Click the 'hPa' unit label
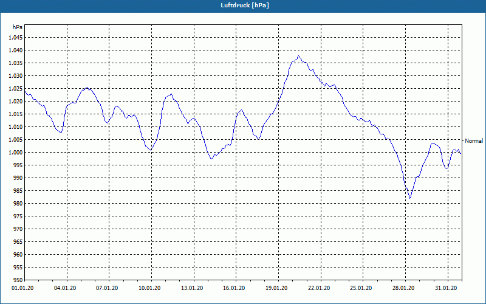The height and width of the screenshot is (304, 486). pos(18,27)
